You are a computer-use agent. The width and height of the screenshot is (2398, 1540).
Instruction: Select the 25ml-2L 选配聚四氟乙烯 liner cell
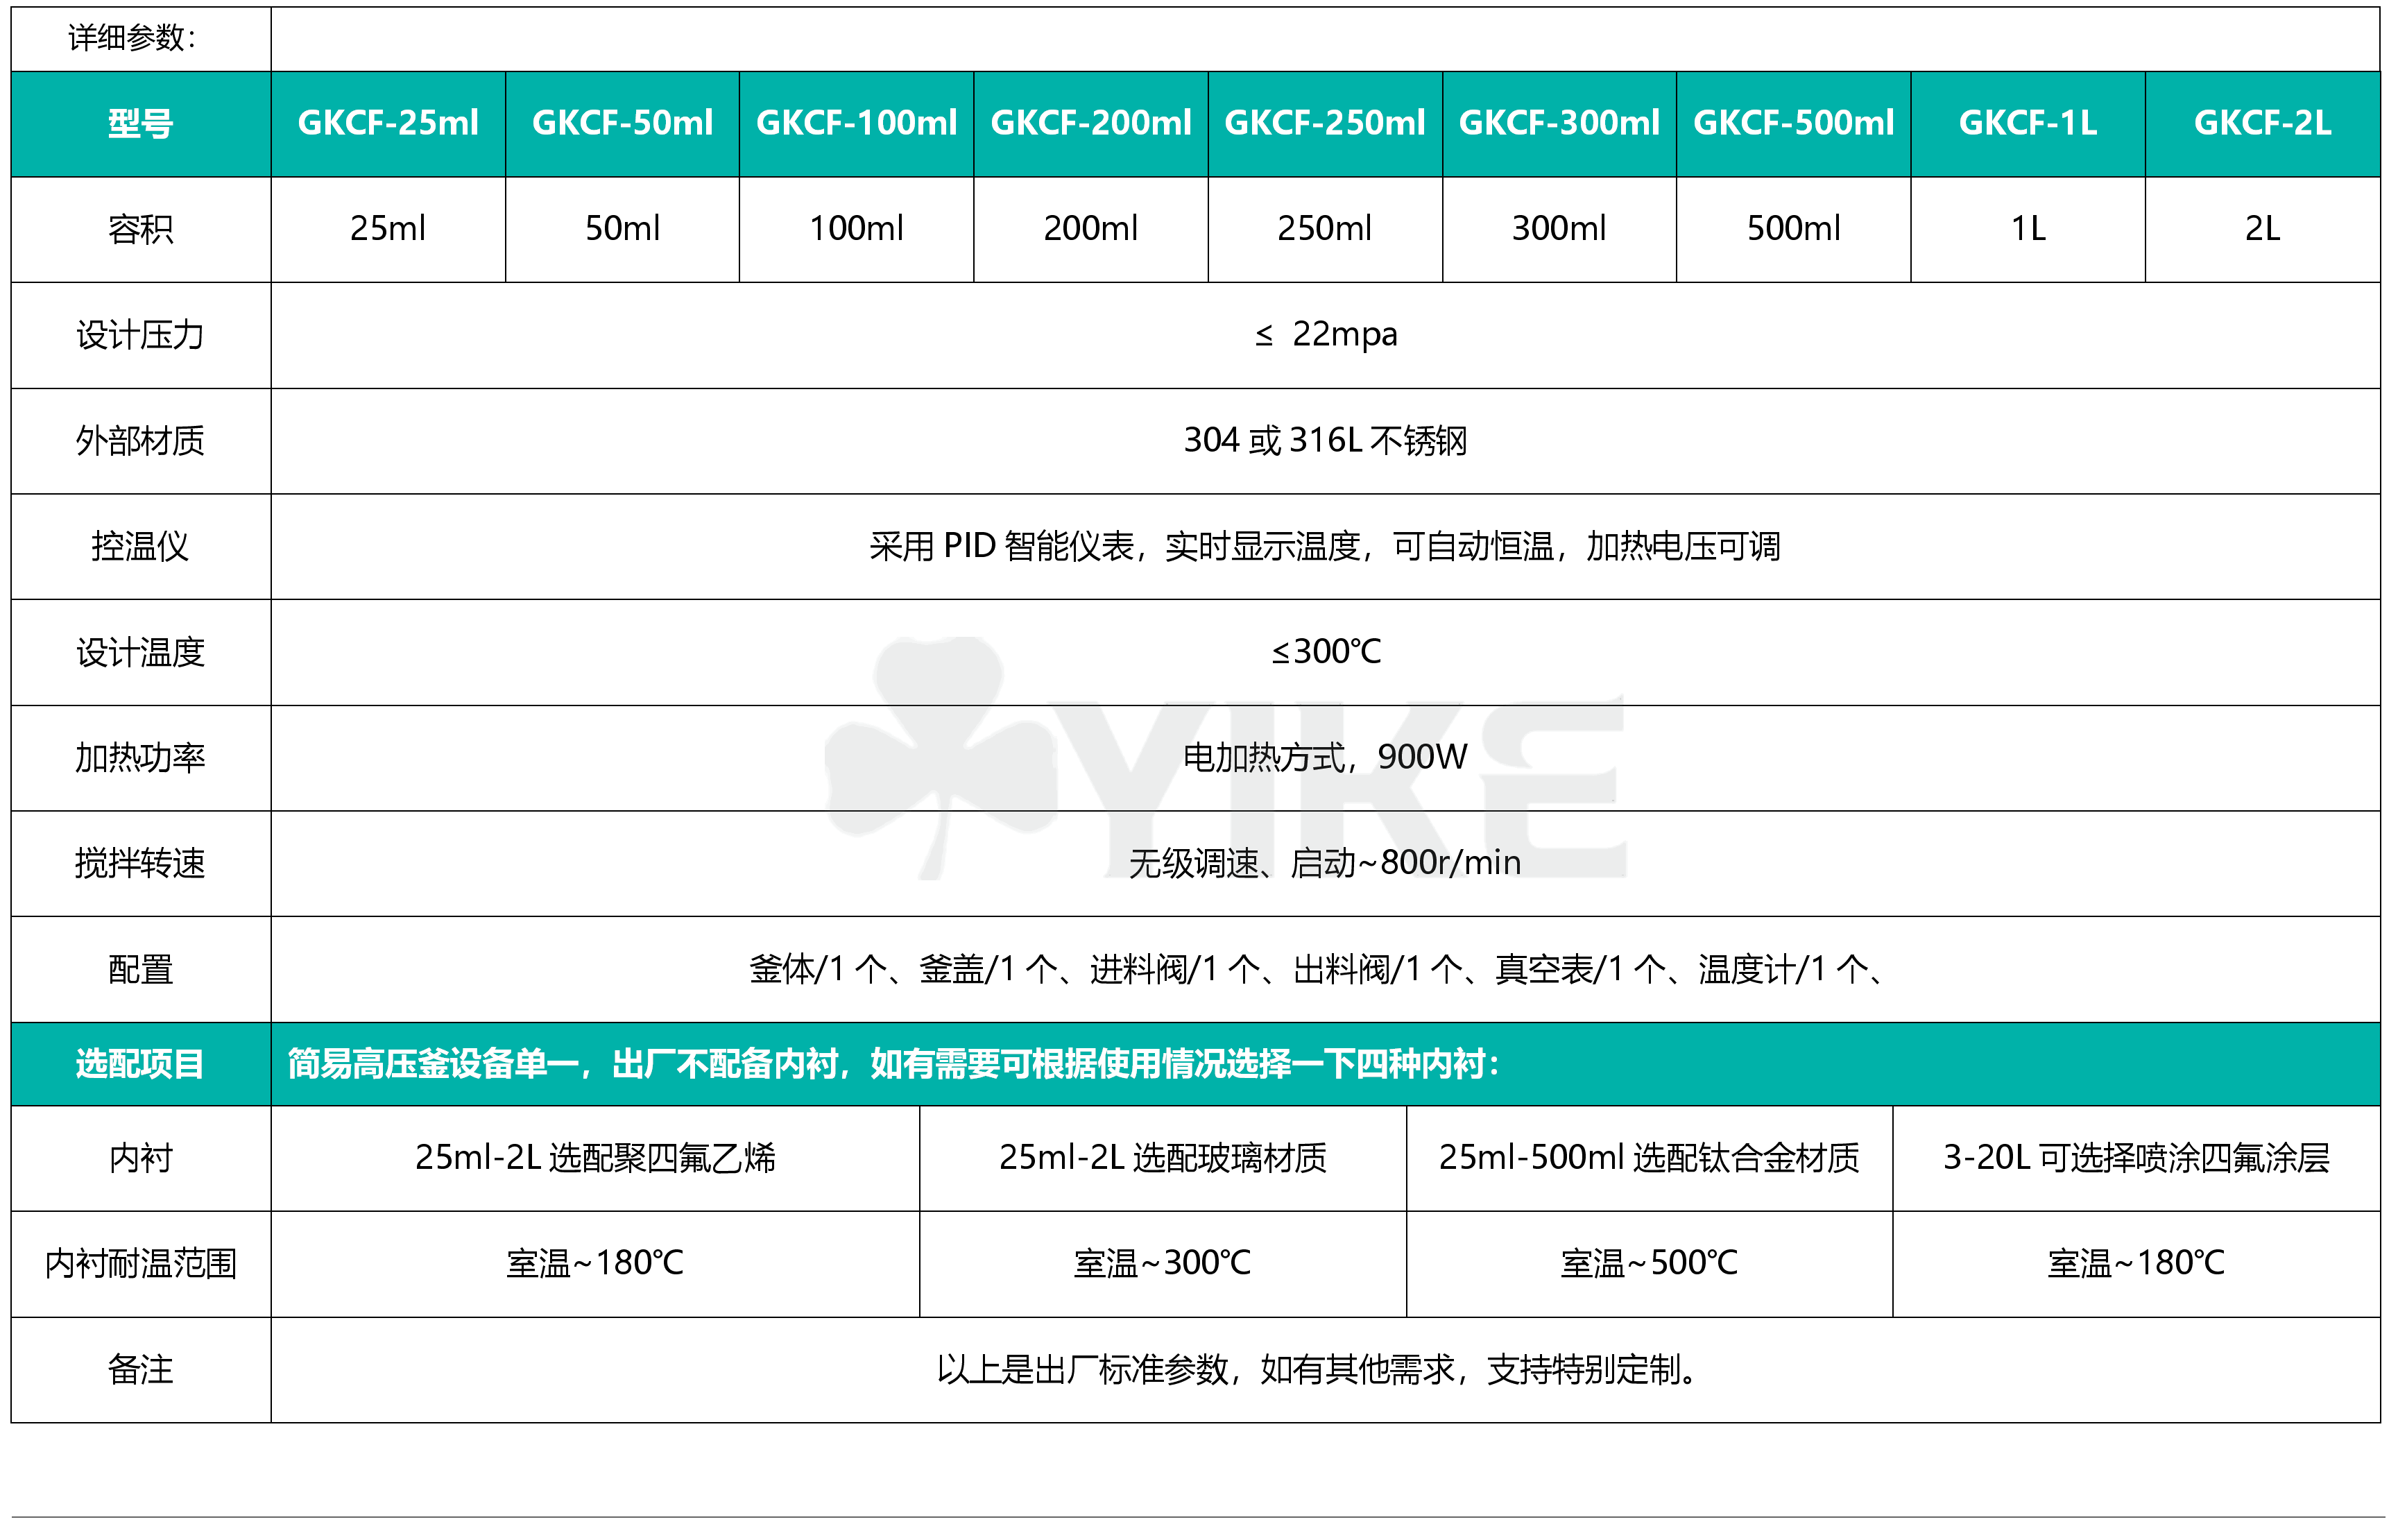595,1158
